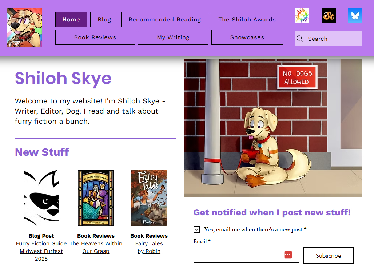Open the Blog menu item
Viewport: 374px width, 274px height.
(104, 20)
